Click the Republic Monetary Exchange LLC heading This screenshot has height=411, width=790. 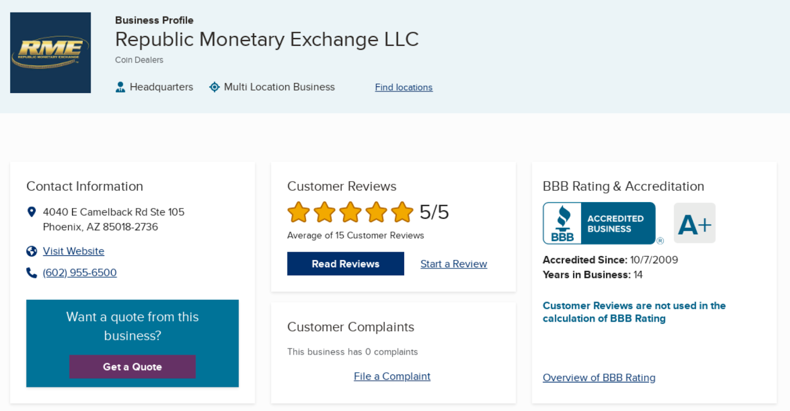click(267, 40)
